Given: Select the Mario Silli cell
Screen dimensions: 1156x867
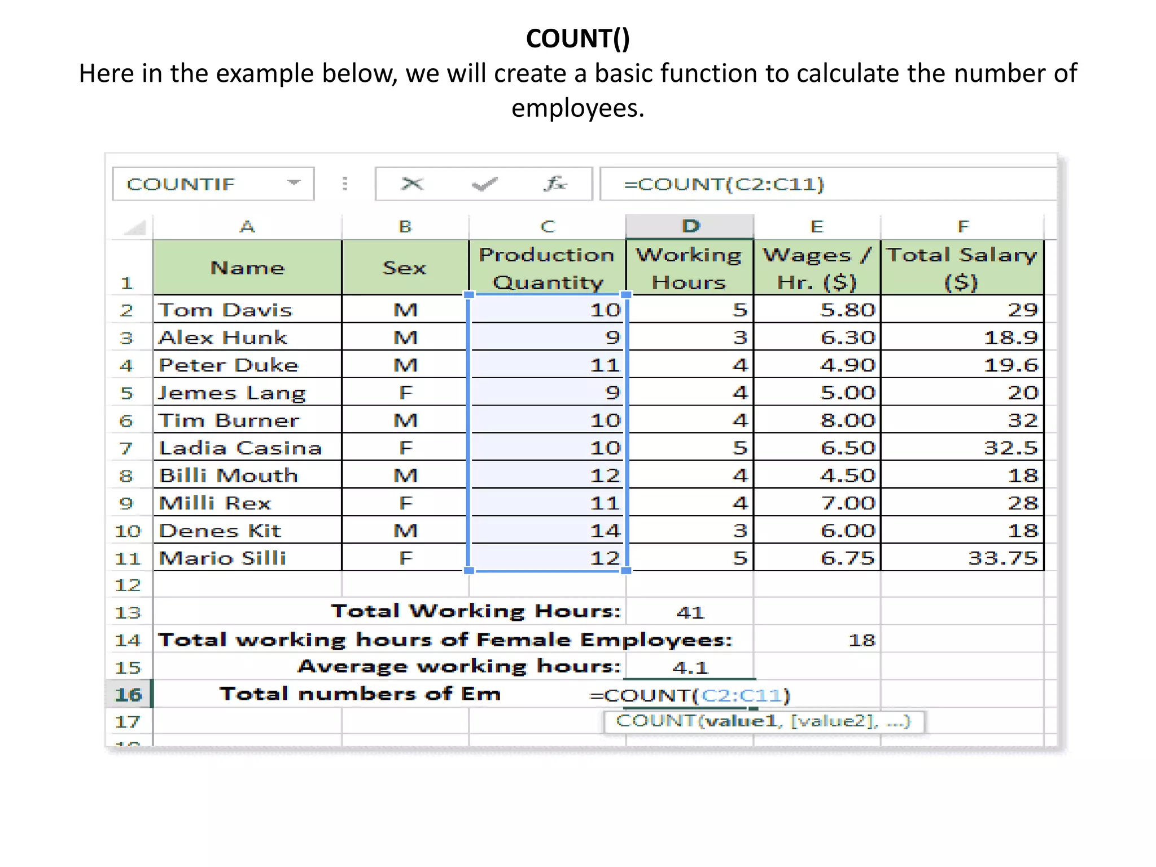Looking at the screenshot, I should click(x=247, y=558).
